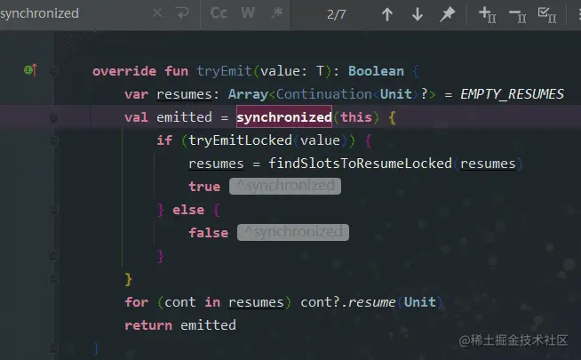The image size is (581, 360).
Task: Clear the search field text
Action: click(157, 13)
